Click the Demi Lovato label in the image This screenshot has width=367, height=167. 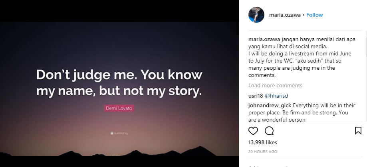click(x=119, y=108)
